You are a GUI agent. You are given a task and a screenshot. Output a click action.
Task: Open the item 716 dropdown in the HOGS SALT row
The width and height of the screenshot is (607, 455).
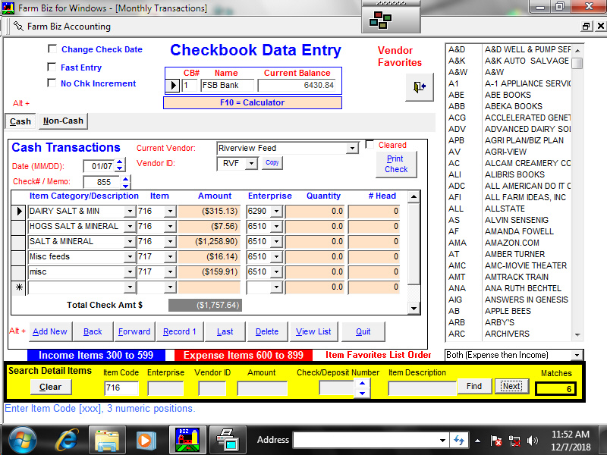170,226
